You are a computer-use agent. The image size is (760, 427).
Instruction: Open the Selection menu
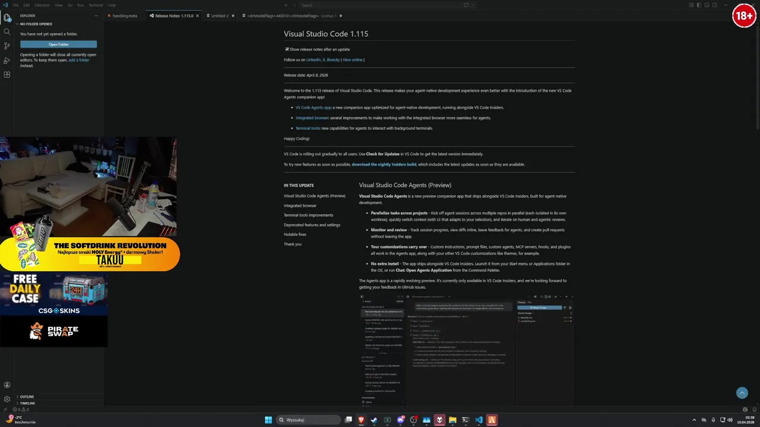42,5
